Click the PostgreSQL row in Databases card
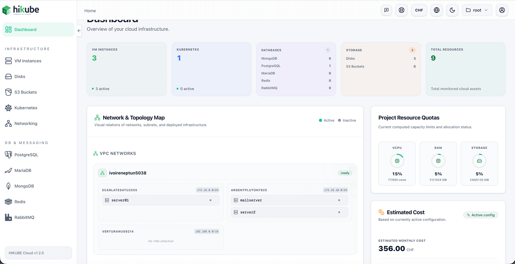515x264 pixels. [296, 66]
